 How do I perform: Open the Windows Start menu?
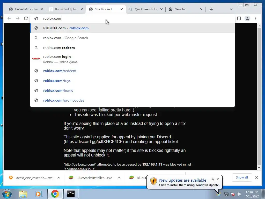pyautogui.click(x=7, y=194)
